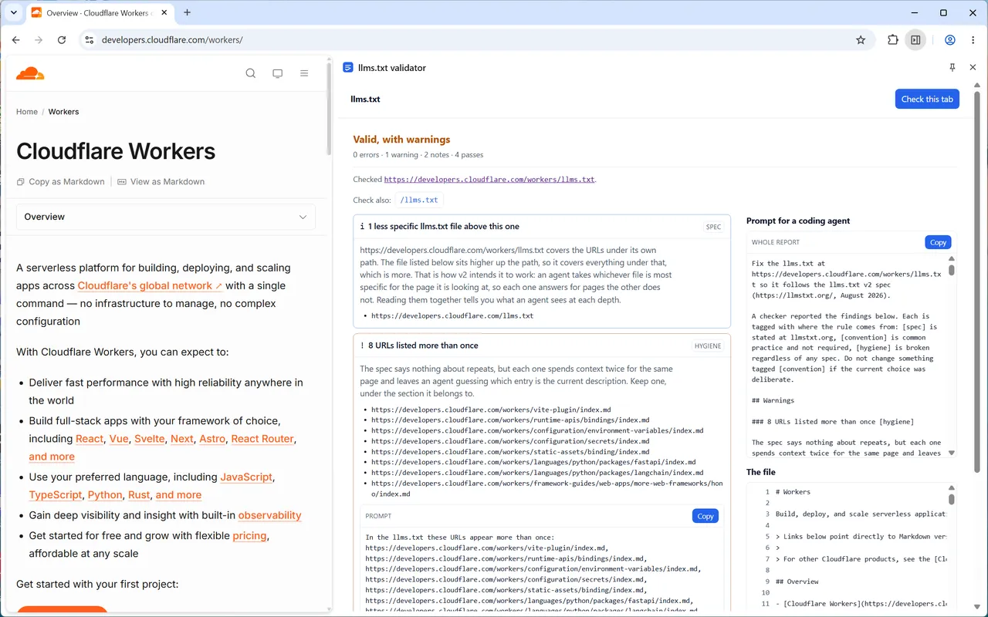Click The file panel scrollbar
This screenshot has height=617, width=988.
coord(952,500)
